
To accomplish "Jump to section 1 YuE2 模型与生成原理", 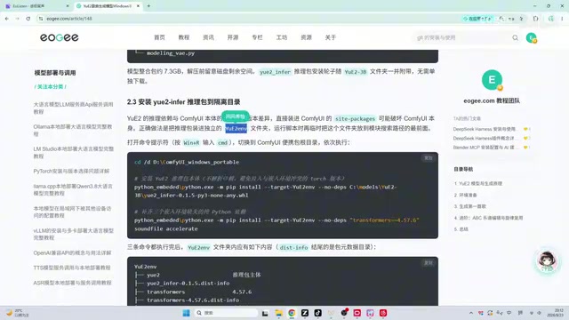I will pyautogui.click(x=478, y=184).
